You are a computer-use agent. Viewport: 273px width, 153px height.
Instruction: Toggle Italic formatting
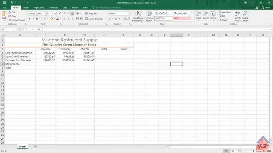[33, 19]
